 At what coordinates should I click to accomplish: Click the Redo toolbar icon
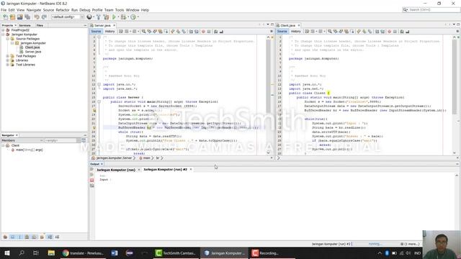44,17
